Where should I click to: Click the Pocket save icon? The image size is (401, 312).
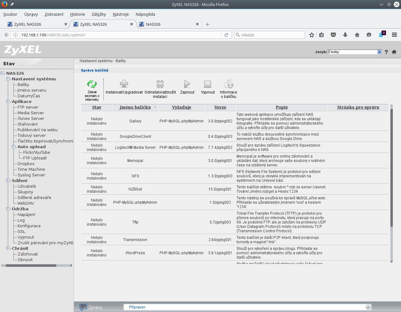333,35
